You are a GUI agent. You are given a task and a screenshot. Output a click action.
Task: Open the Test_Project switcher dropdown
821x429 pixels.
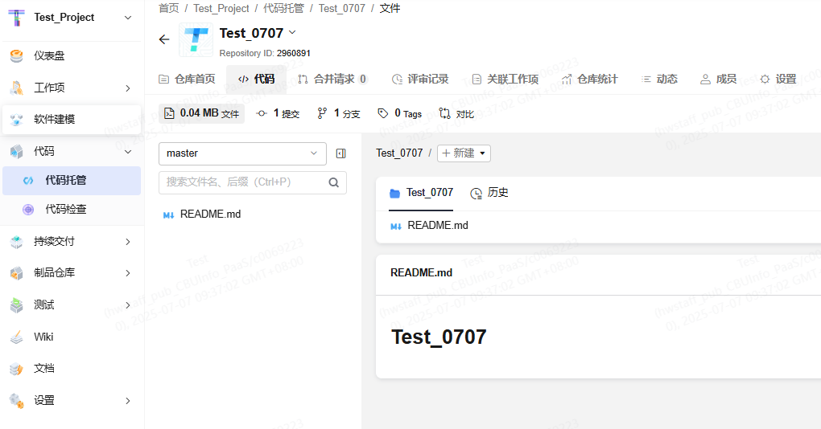(x=128, y=18)
